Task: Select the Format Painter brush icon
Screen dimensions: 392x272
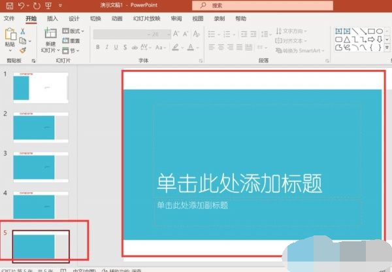Action: tap(22, 49)
